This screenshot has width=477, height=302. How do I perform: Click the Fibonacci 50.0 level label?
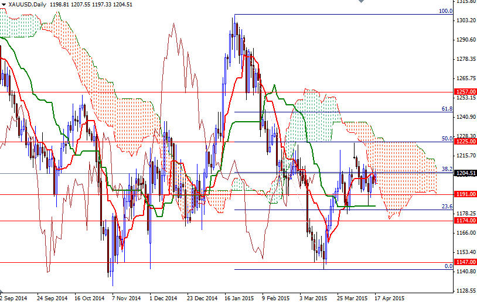447,139
